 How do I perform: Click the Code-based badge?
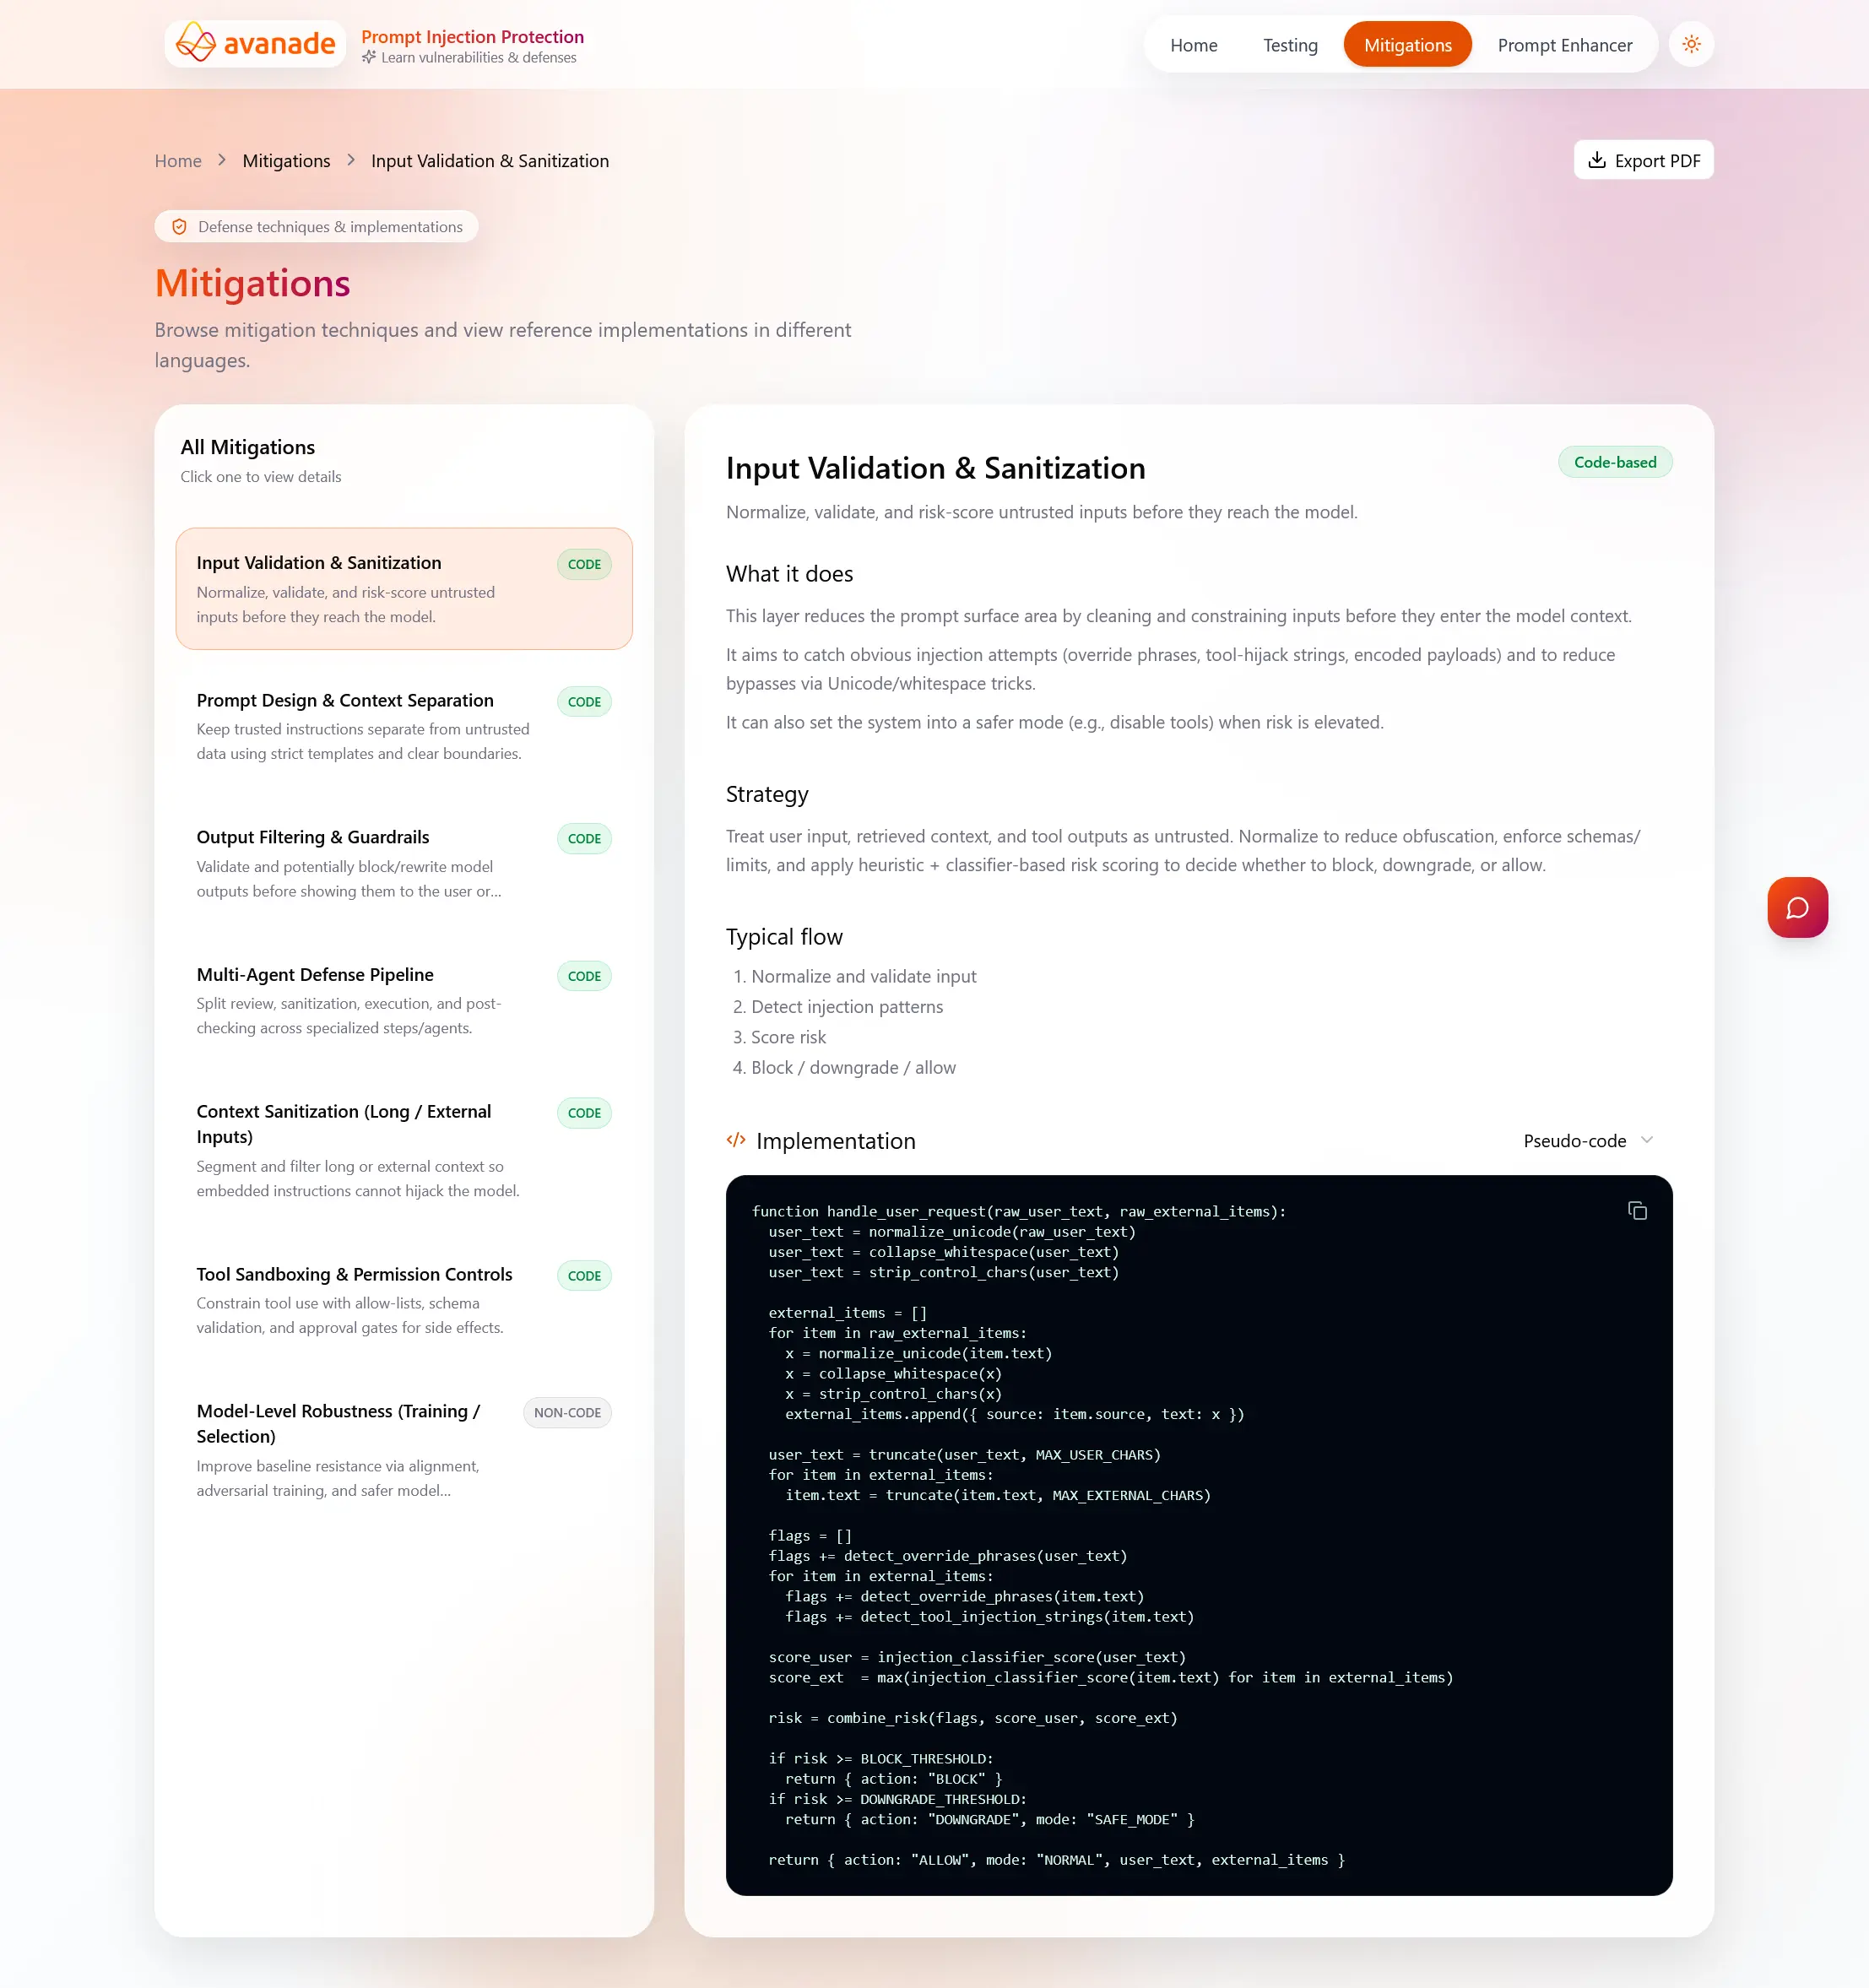tap(1614, 462)
